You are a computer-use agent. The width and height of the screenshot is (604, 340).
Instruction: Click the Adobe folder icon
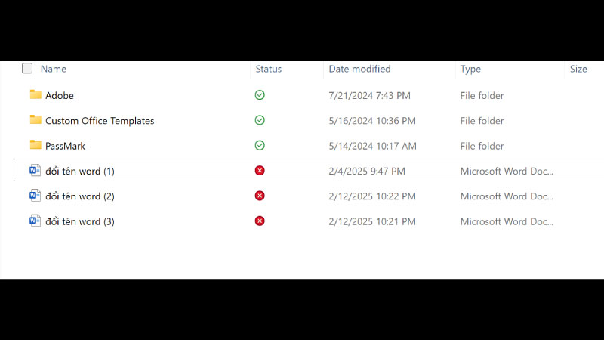point(35,94)
